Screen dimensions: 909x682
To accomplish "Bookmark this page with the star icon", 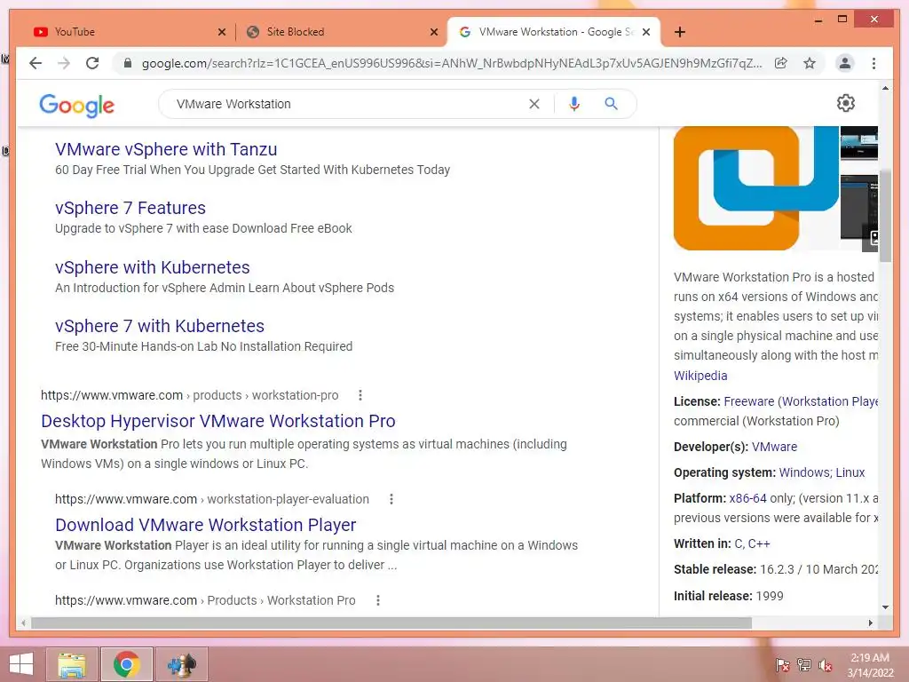I will tap(810, 63).
